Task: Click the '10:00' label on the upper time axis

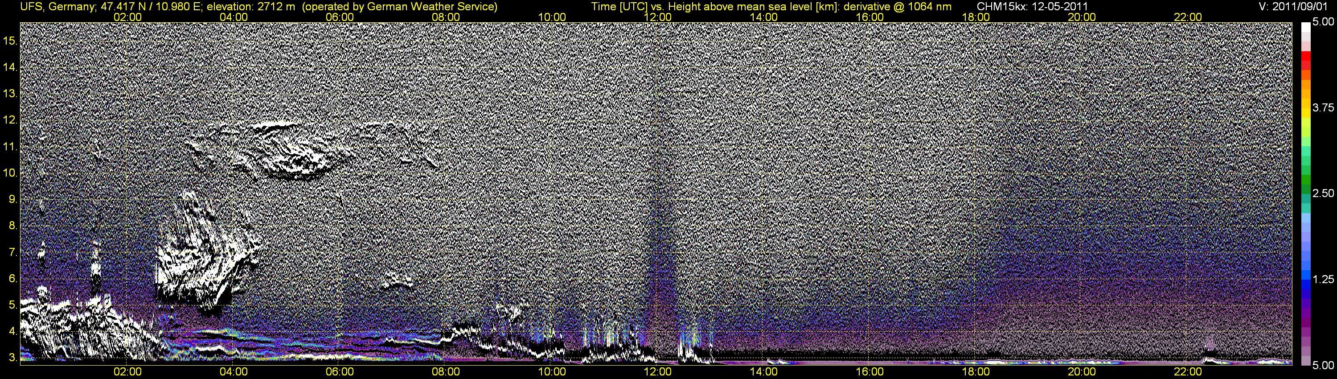Action: (x=552, y=17)
